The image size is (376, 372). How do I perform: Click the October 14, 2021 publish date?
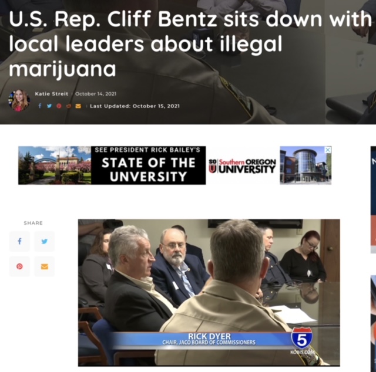[96, 94]
